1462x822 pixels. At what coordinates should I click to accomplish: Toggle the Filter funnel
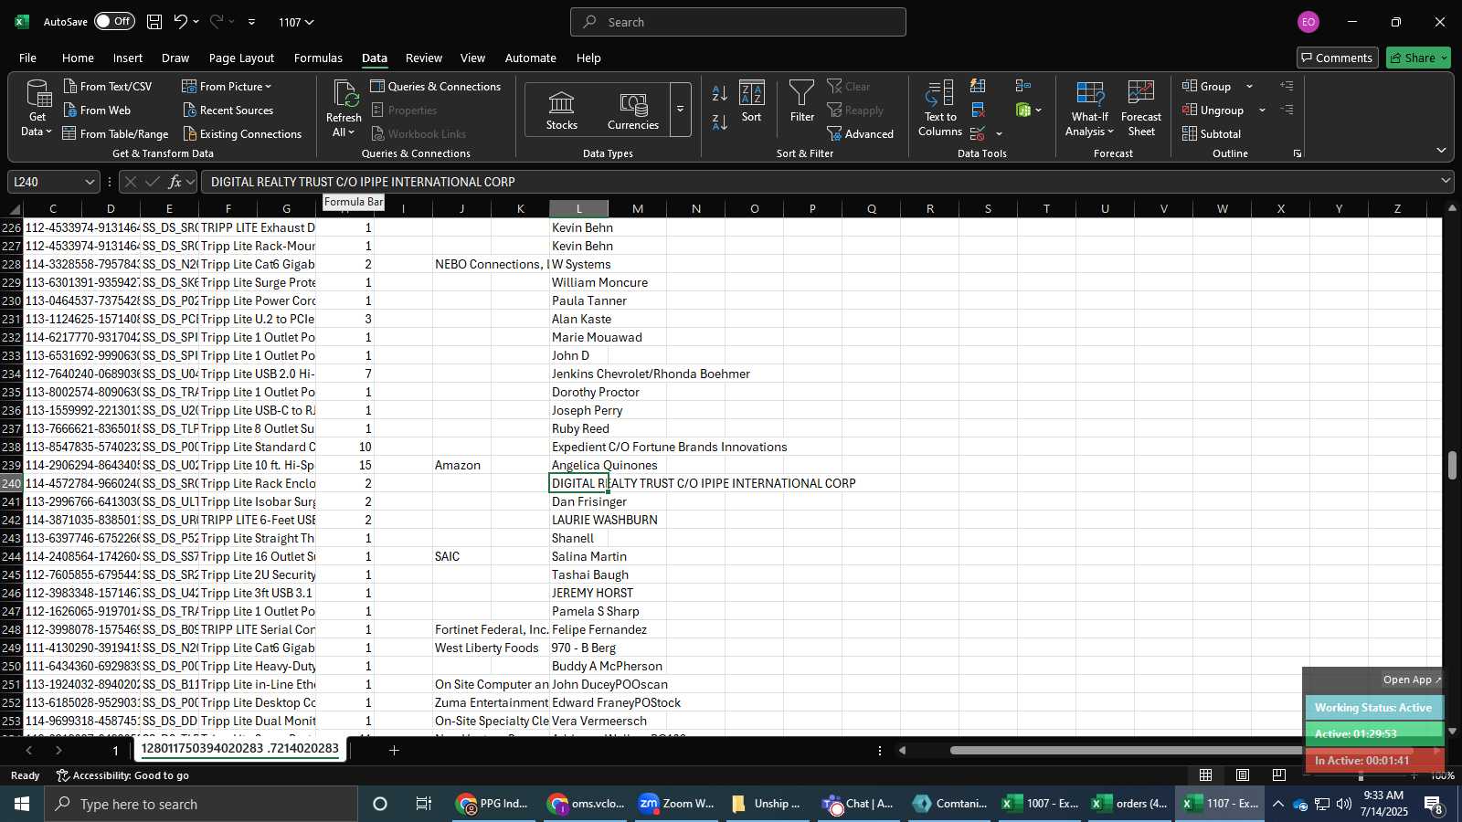[802, 101]
